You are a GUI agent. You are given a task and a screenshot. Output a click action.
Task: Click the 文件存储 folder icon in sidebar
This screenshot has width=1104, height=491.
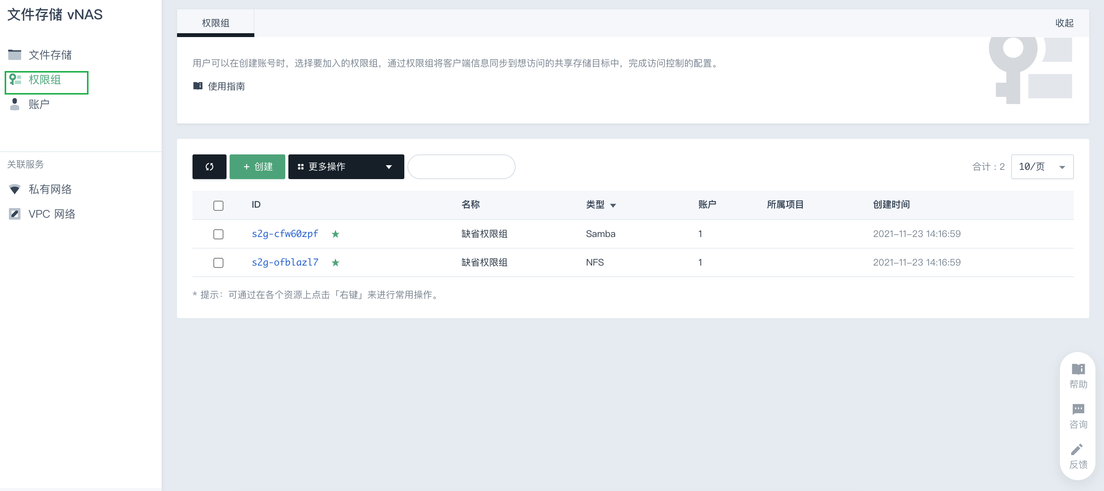(15, 55)
